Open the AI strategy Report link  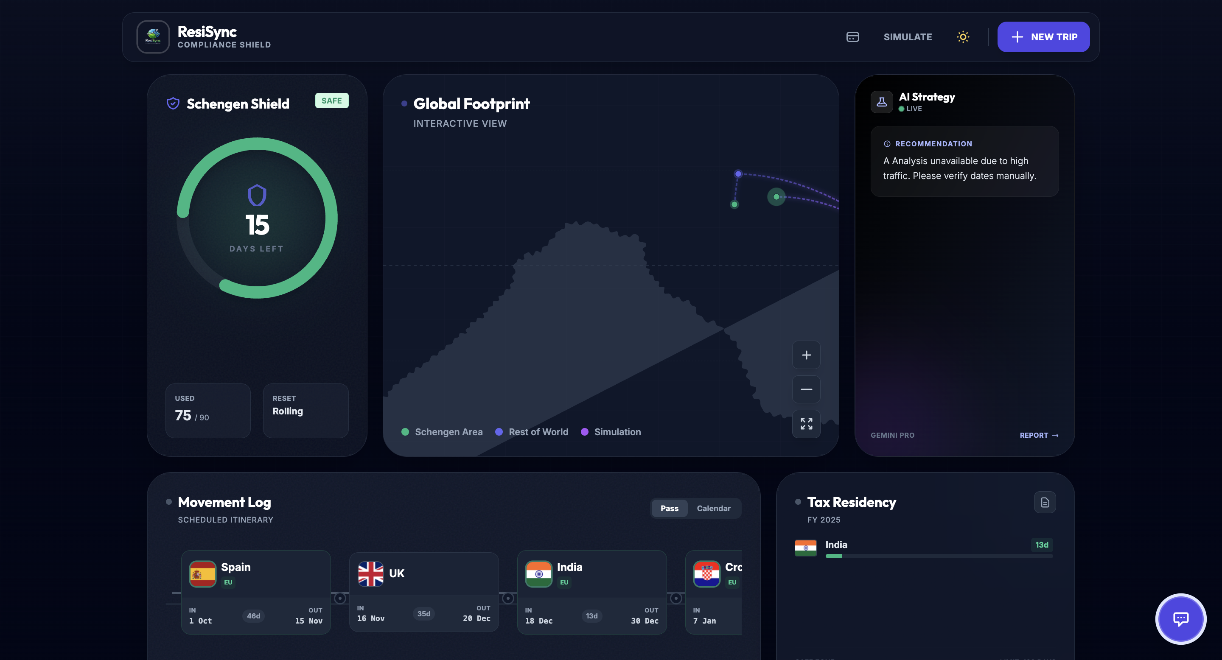pos(1038,435)
